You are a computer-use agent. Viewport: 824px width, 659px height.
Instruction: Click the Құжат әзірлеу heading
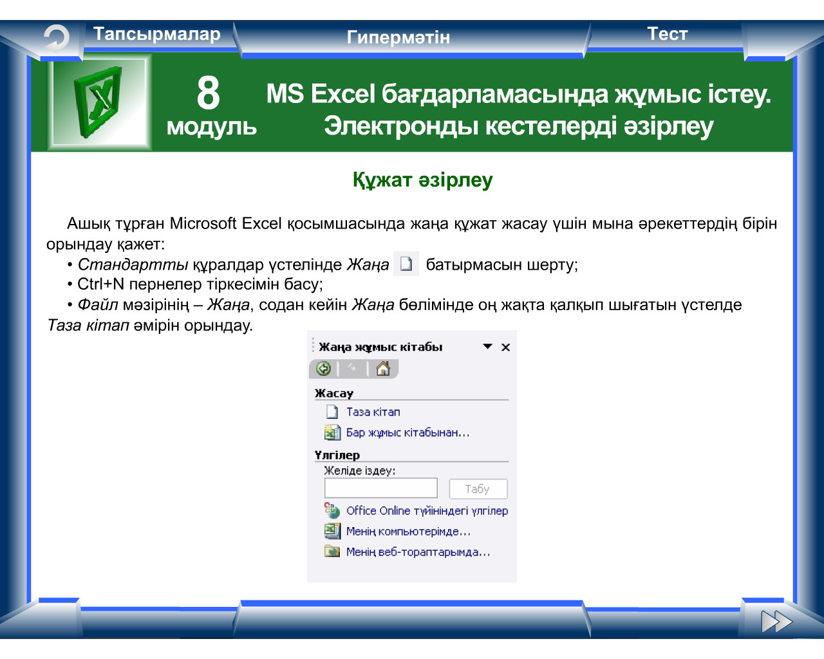tap(423, 180)
